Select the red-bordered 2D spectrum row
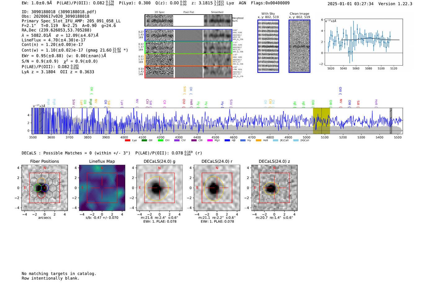This screenshot has width=434, height=295. tap(188, 72)
